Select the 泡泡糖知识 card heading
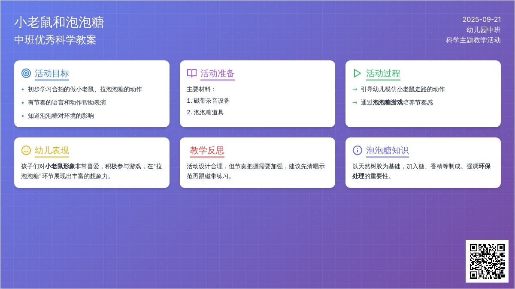 coord(387,150)
